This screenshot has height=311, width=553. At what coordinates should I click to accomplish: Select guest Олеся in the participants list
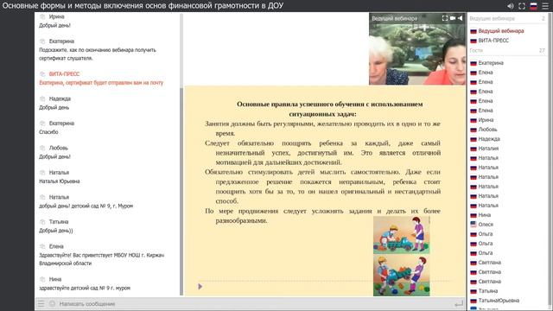[x=486, y=225]
